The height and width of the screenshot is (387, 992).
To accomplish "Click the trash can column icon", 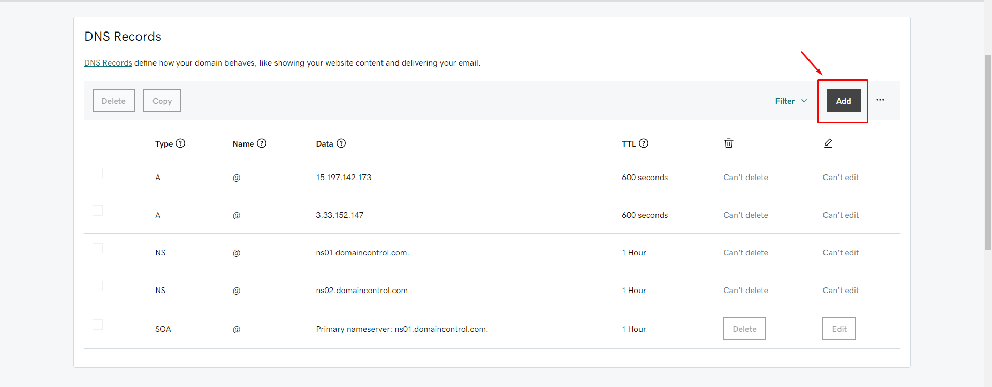I will point(729,143).
